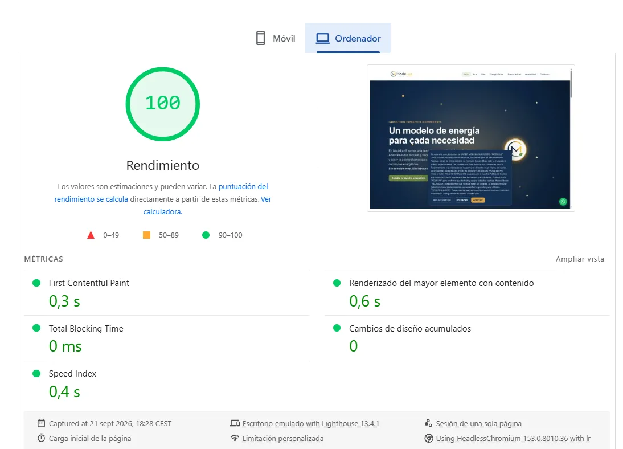Click the 'Rendimiento' heading
This screenshot has width=623, height=449.
coord(163,165)
